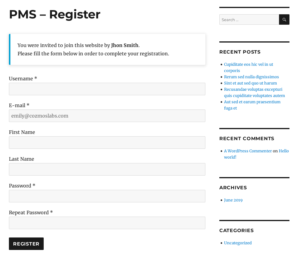
Task: Click the Repeat Password field
Action: point(107,223)
